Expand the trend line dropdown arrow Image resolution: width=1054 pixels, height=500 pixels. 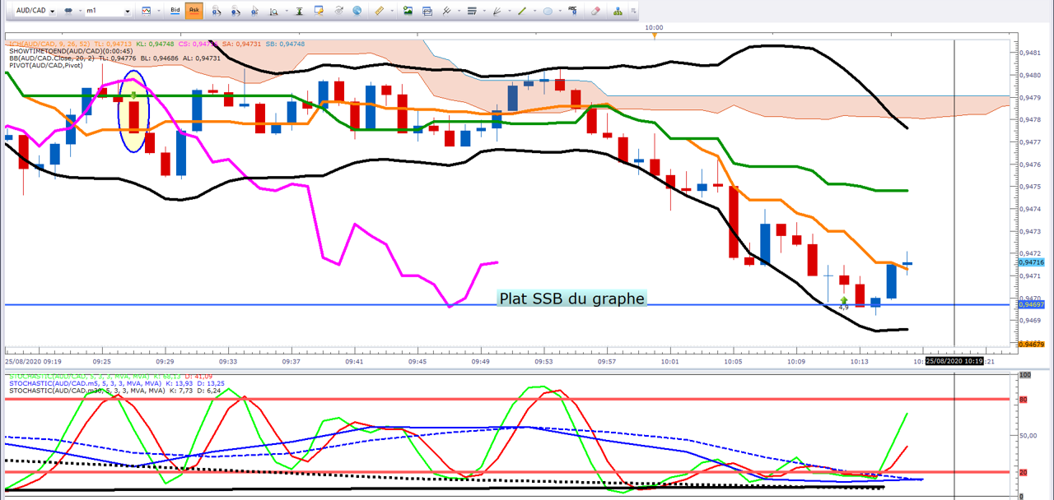[535, 11]
